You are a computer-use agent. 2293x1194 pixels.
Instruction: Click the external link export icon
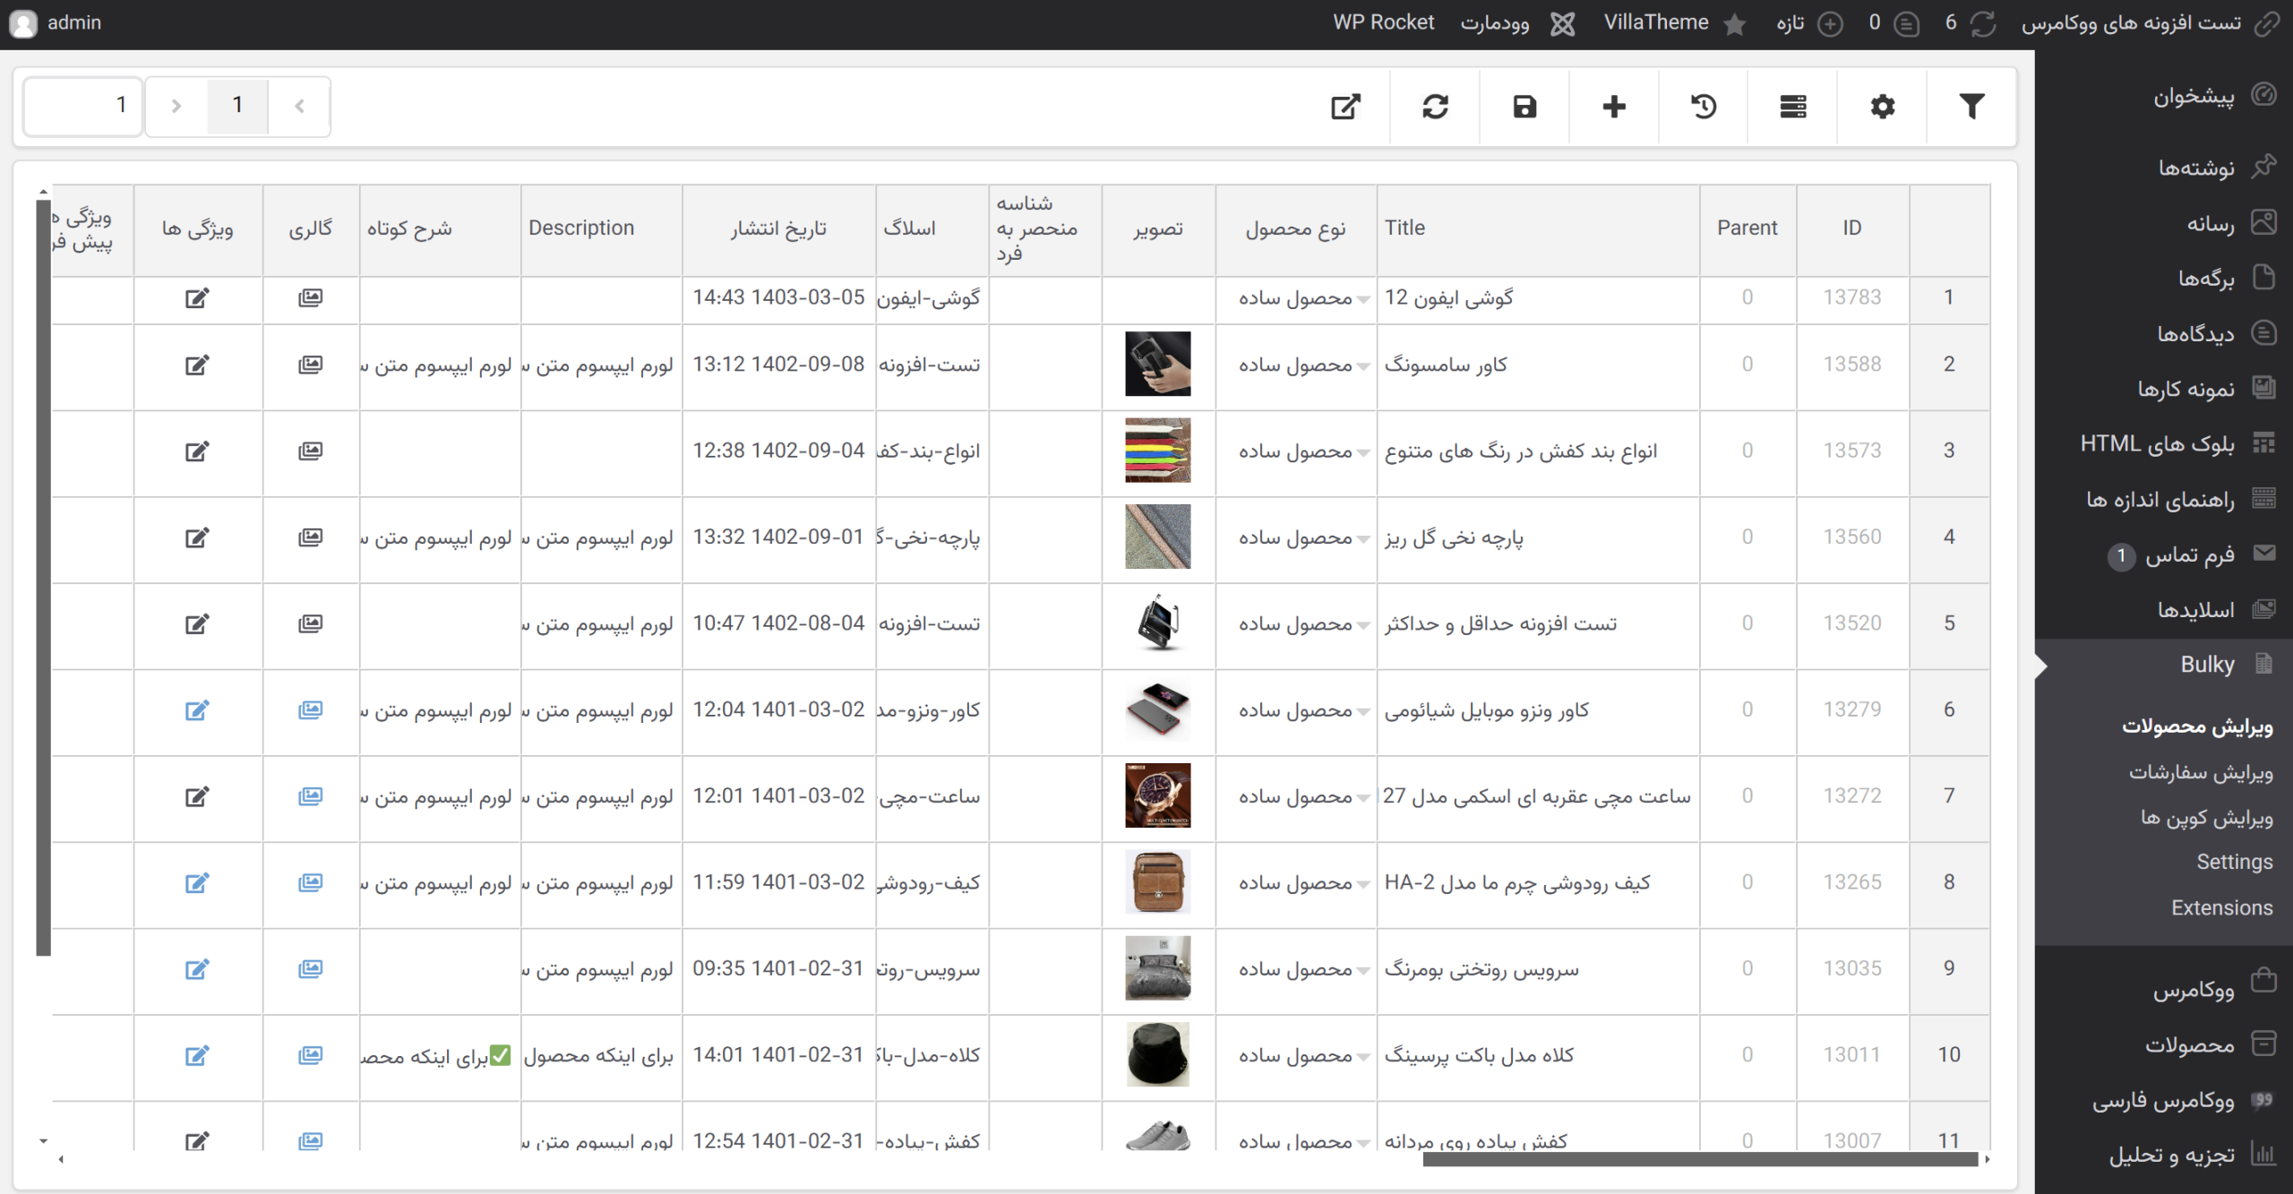[x=1345, y=107]
